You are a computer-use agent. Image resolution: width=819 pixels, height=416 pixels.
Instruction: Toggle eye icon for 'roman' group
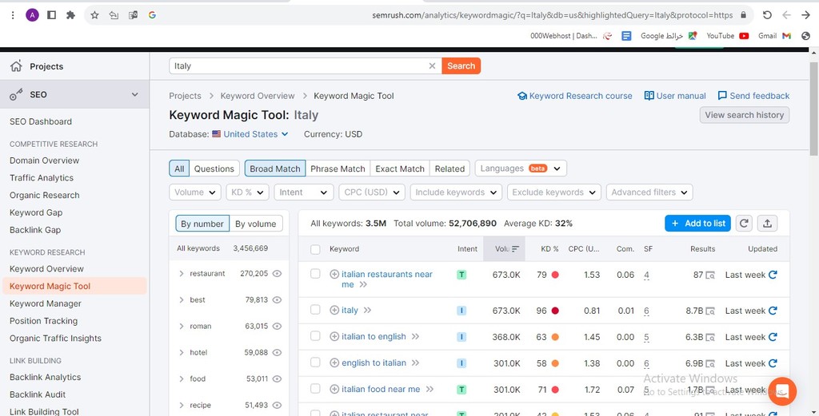[x=277, y=326]
